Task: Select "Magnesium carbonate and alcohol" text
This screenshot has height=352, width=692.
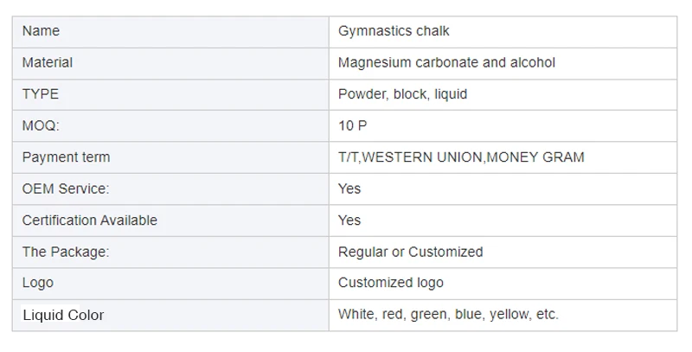Action: point(446,62)
